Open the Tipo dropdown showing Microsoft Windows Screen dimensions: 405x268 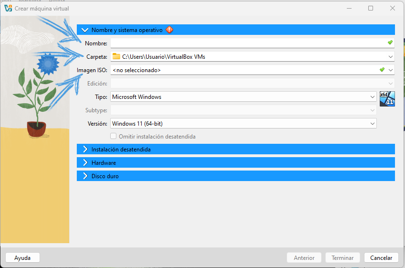tap(372, 97)
